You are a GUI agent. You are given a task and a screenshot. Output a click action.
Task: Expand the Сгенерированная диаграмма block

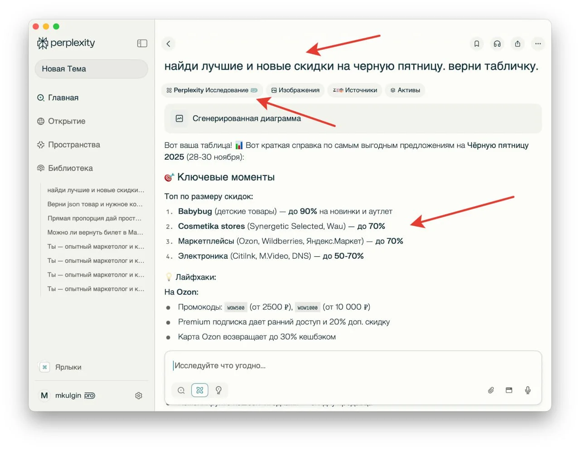pyautogui.click(x=353, y=118)
